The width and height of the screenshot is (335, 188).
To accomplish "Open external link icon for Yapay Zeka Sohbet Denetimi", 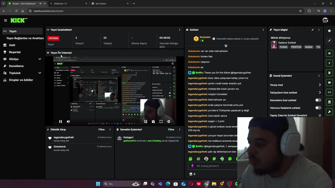I will point(320,115).
